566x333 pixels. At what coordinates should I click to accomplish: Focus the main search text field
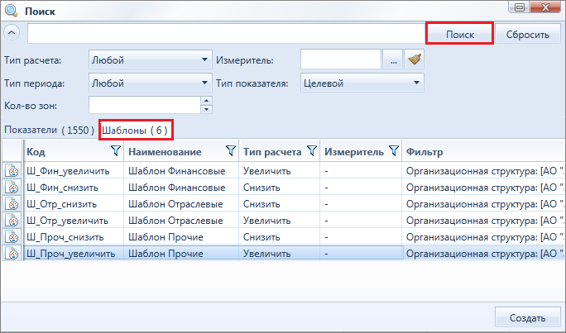pos(227,34)
